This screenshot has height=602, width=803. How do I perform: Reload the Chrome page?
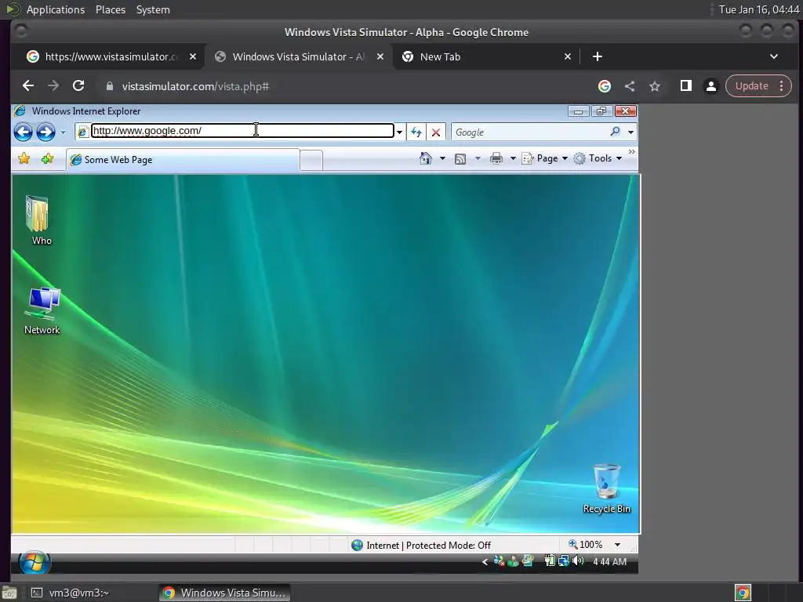pyautogui.click(x=78, y=85)
